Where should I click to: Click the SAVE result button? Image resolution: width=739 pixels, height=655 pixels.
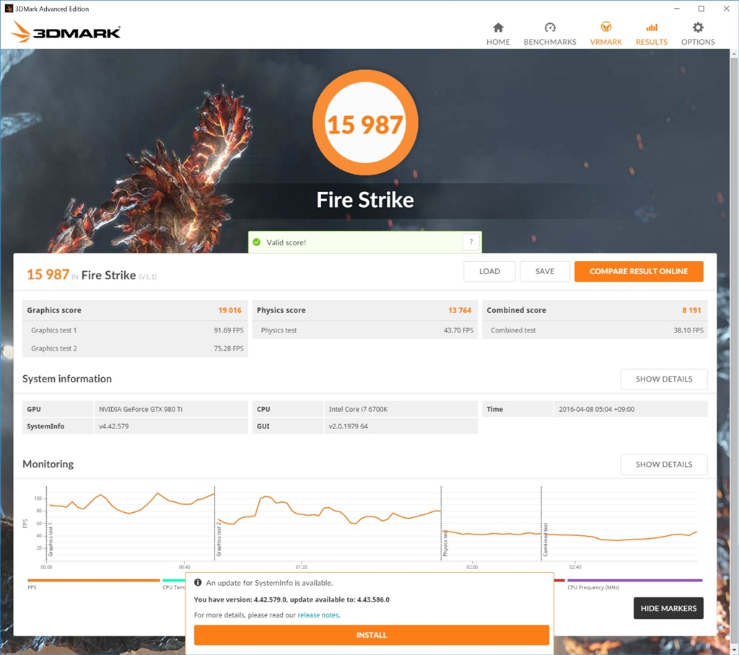pos(544,271)
